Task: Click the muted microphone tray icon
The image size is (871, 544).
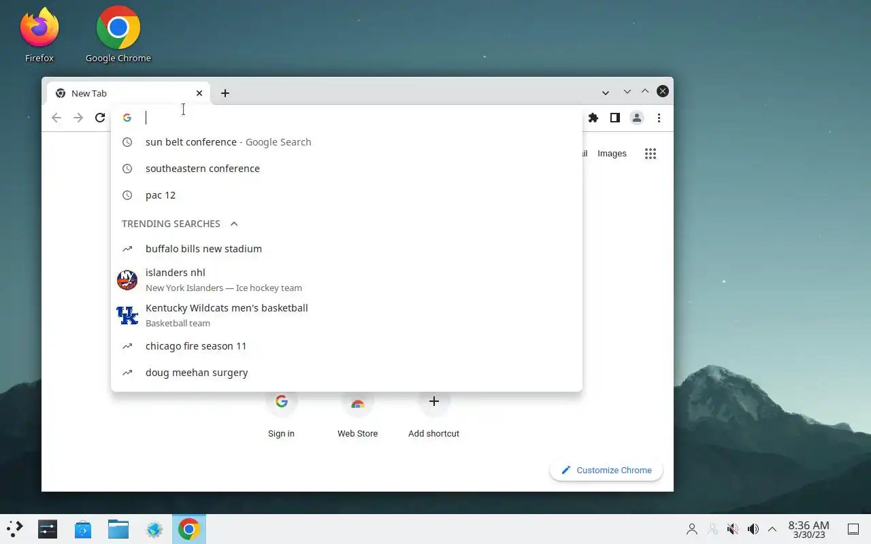Action: click(x=733, y=529)
